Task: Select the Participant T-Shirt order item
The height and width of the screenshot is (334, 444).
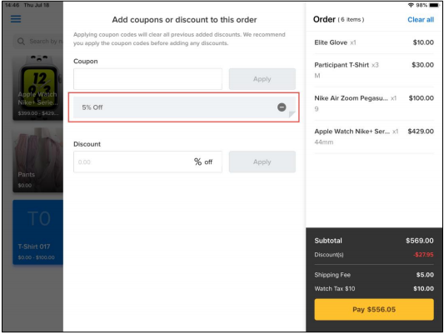Action: pos(374,70)
